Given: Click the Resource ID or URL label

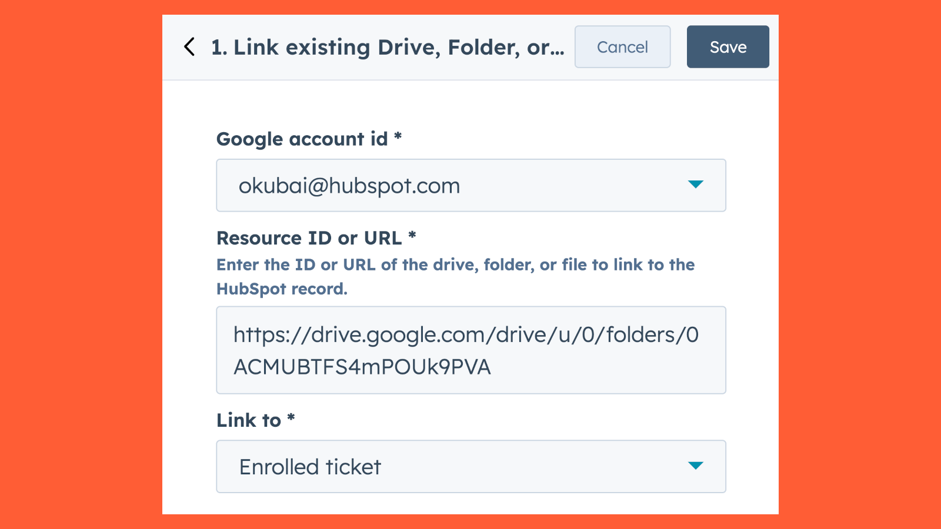Looking at the screenshot, I should [x=309, y=238].
